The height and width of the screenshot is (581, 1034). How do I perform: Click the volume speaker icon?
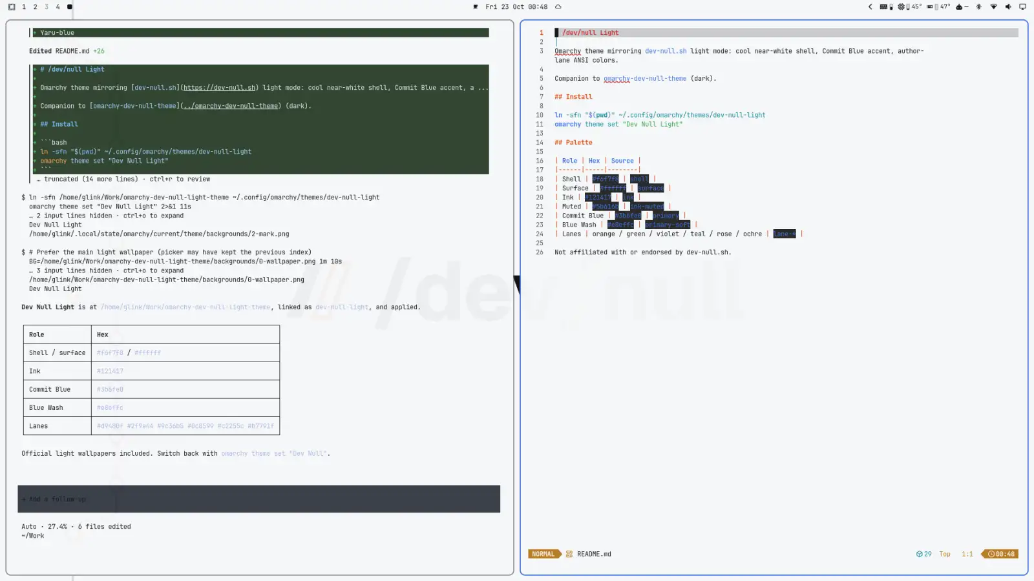1008,6
